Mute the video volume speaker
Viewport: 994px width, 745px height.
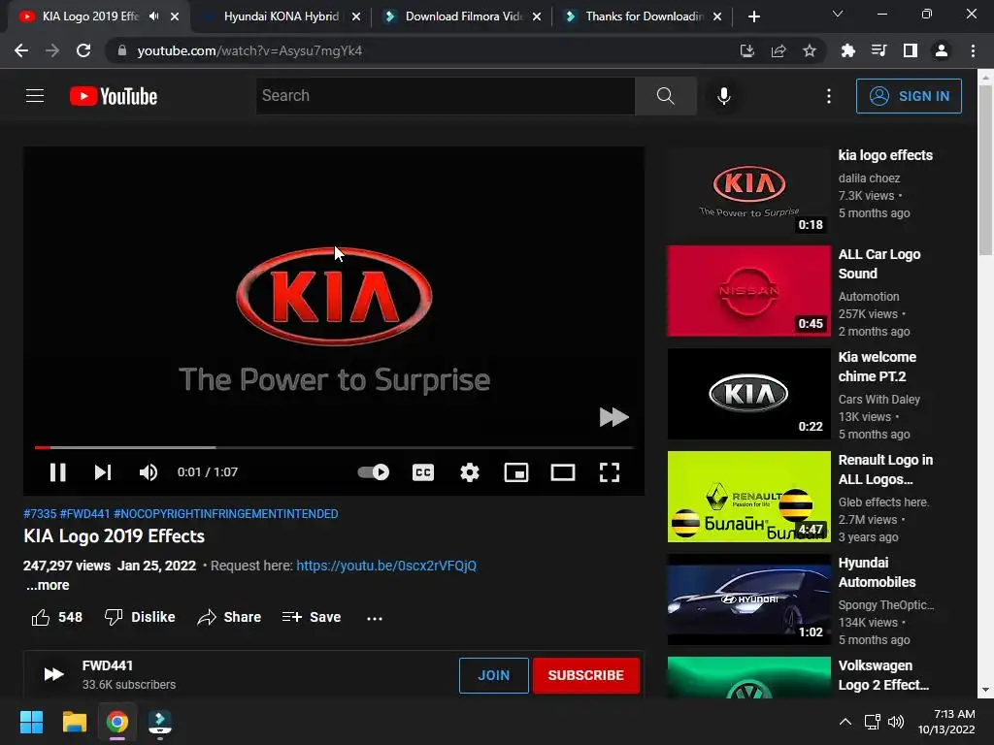(x=149, y=472)
